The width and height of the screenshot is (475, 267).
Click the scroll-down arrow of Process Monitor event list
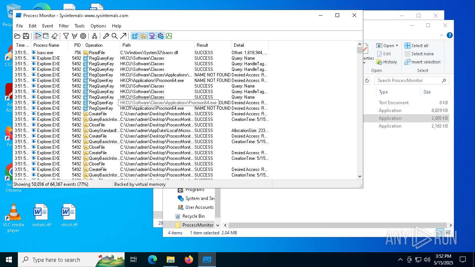click(x=360, y=177)
